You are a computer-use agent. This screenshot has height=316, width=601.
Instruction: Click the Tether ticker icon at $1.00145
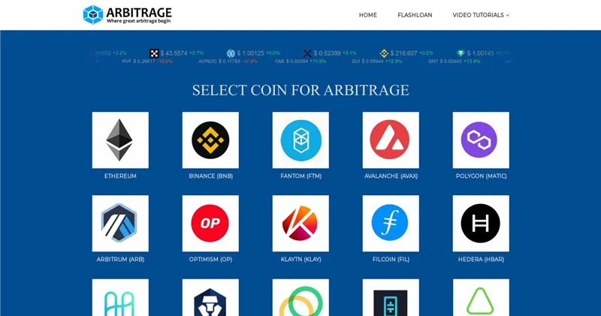pyautogui.click(x=461, y=53)
